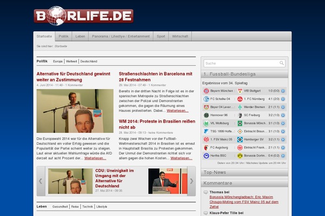Click 'keine Kommentare' under WM 2014 headline
The image size is (325, 216).
161,133
